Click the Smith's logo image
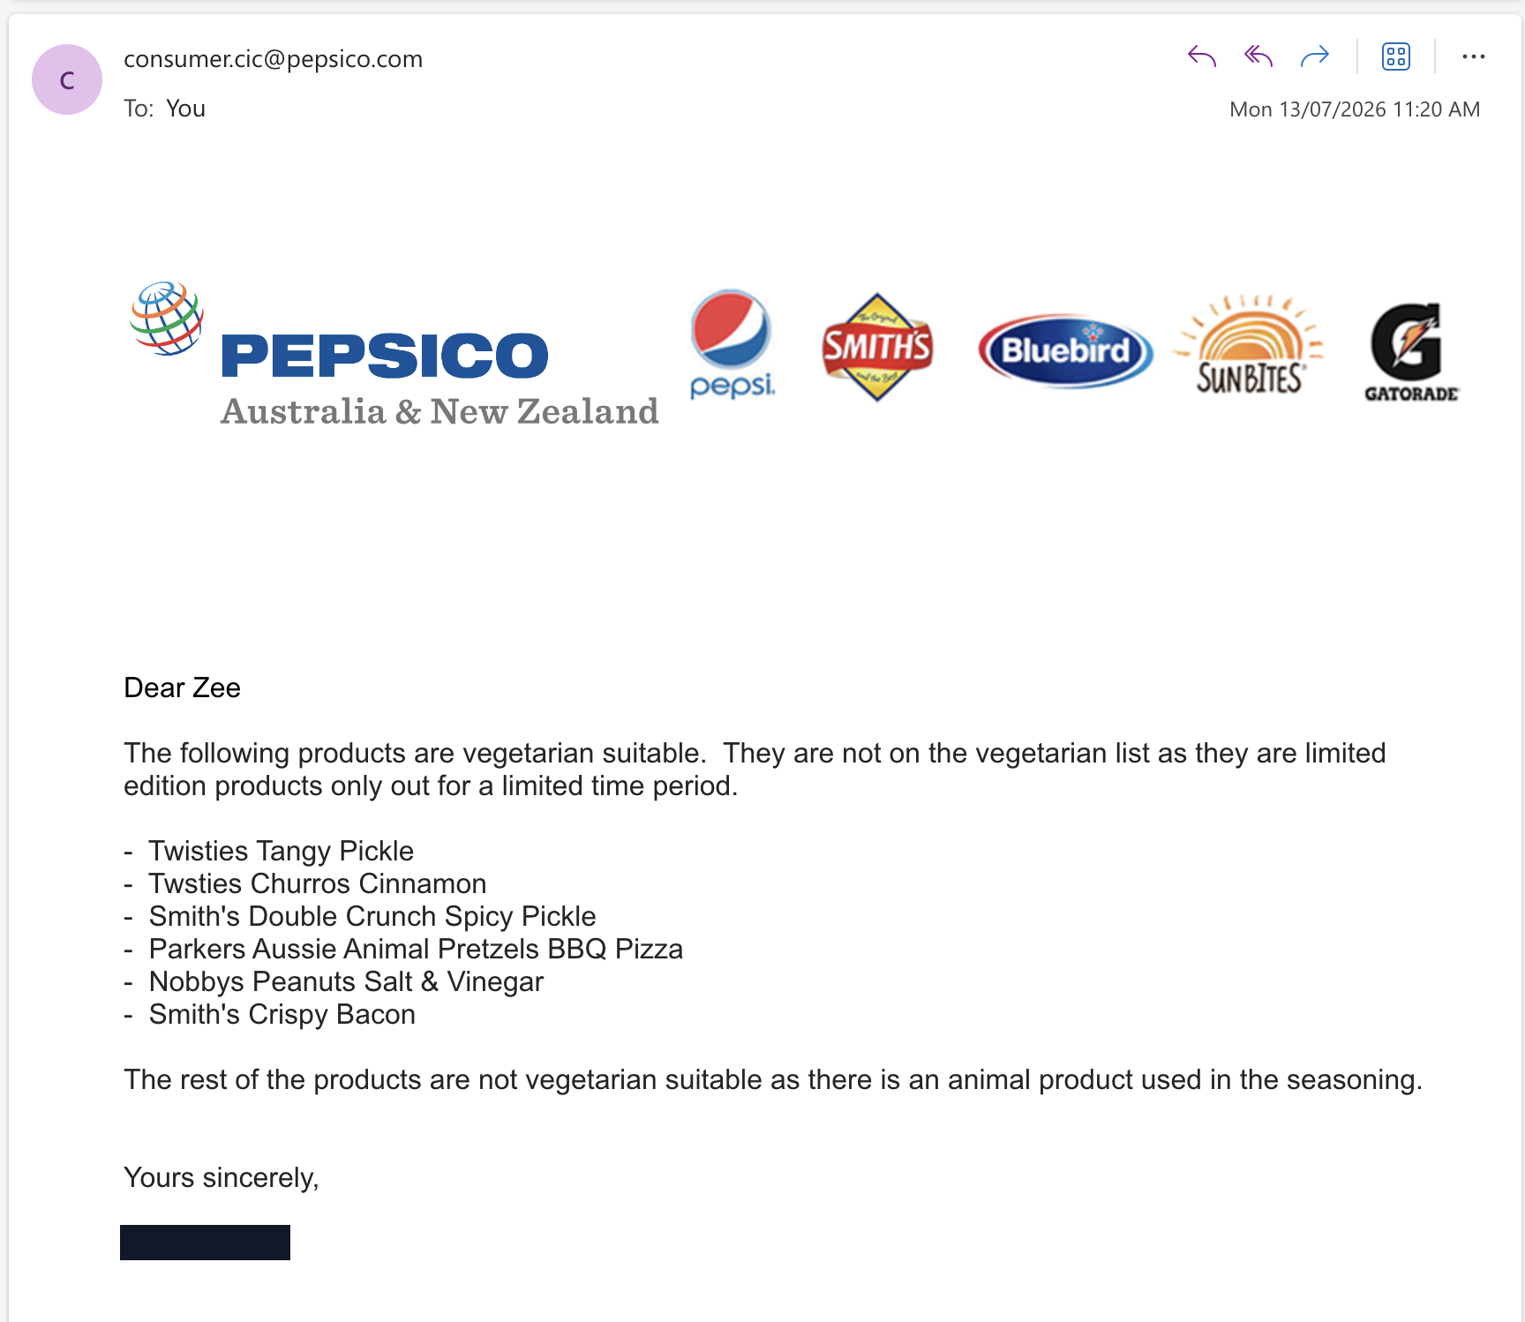The height and width of the screenshot is (1322, 1525). point(876,347)
